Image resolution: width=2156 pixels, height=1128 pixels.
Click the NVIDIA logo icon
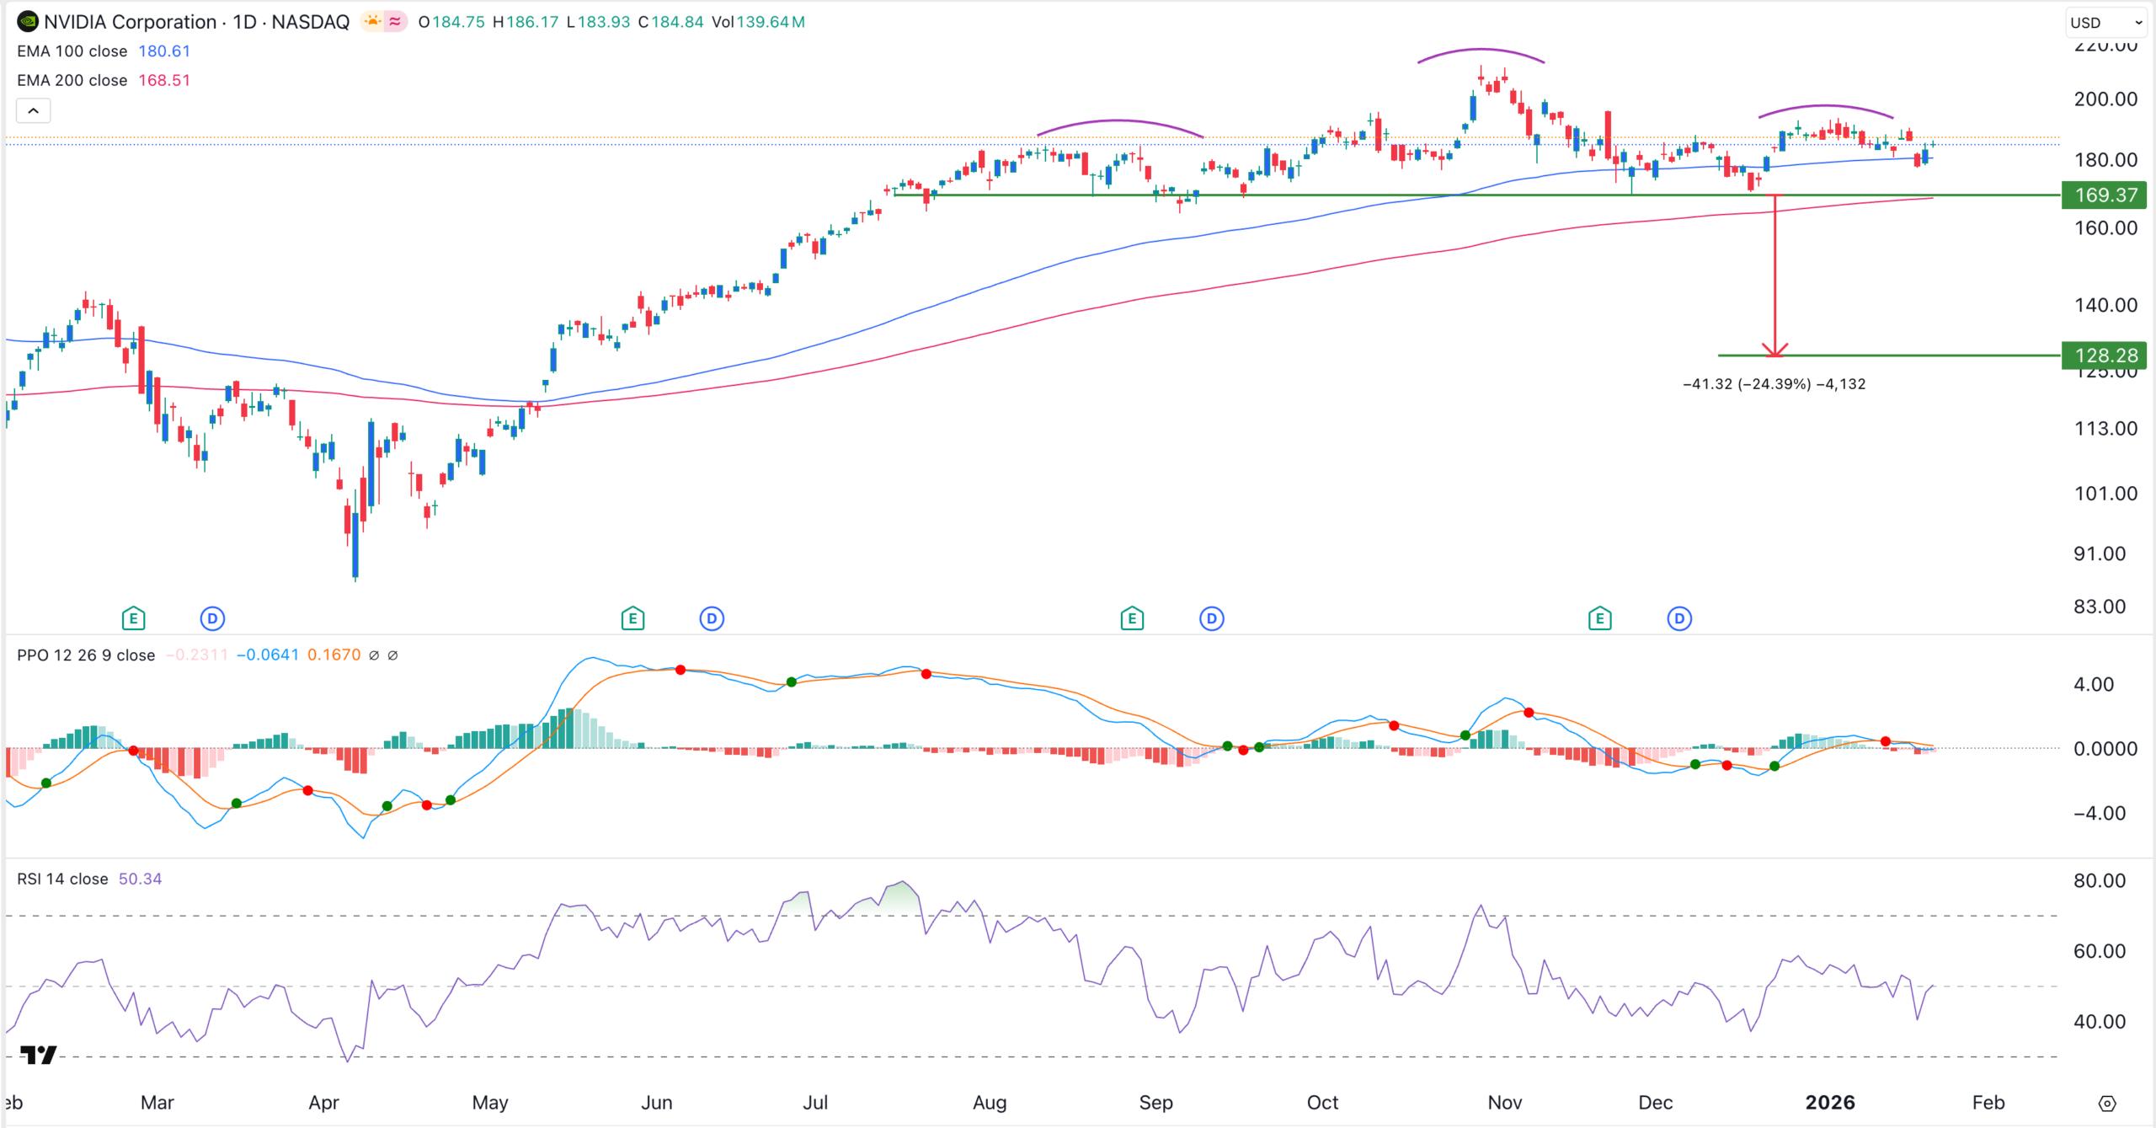pos(27,22)
